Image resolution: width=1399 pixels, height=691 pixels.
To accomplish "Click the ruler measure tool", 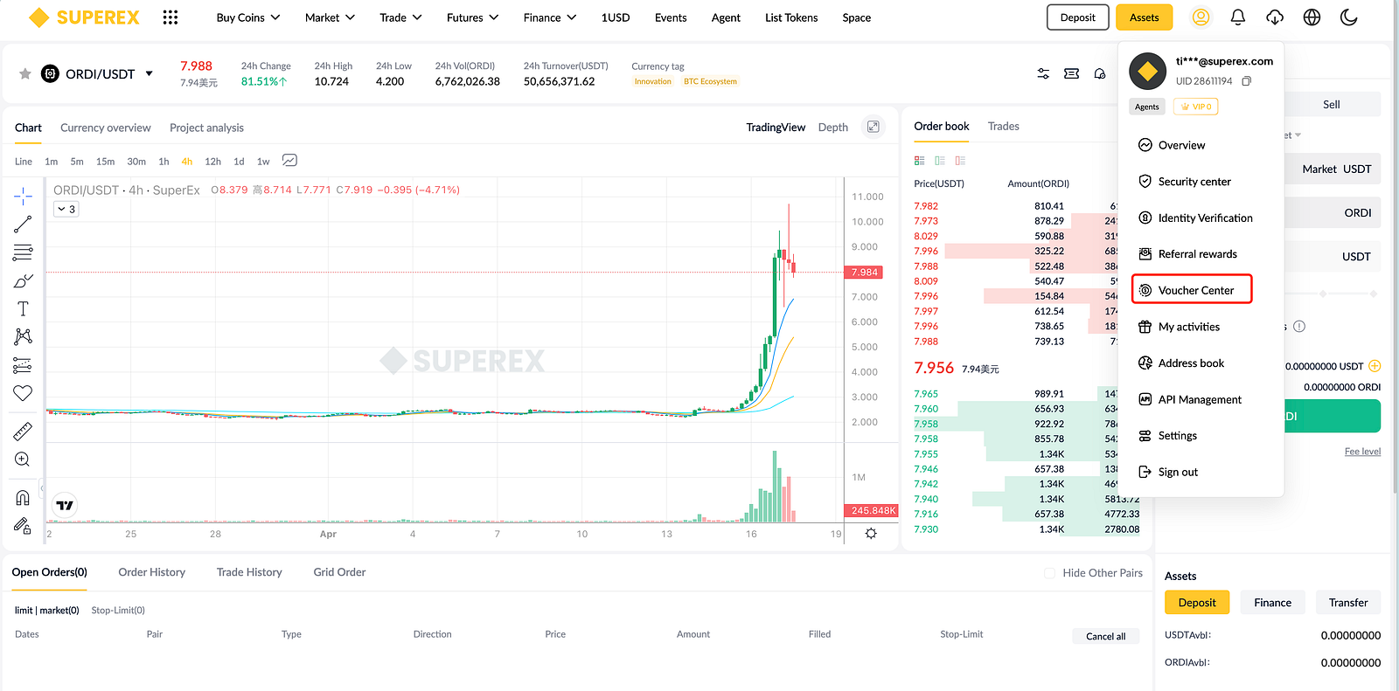I will click(23, 431).
